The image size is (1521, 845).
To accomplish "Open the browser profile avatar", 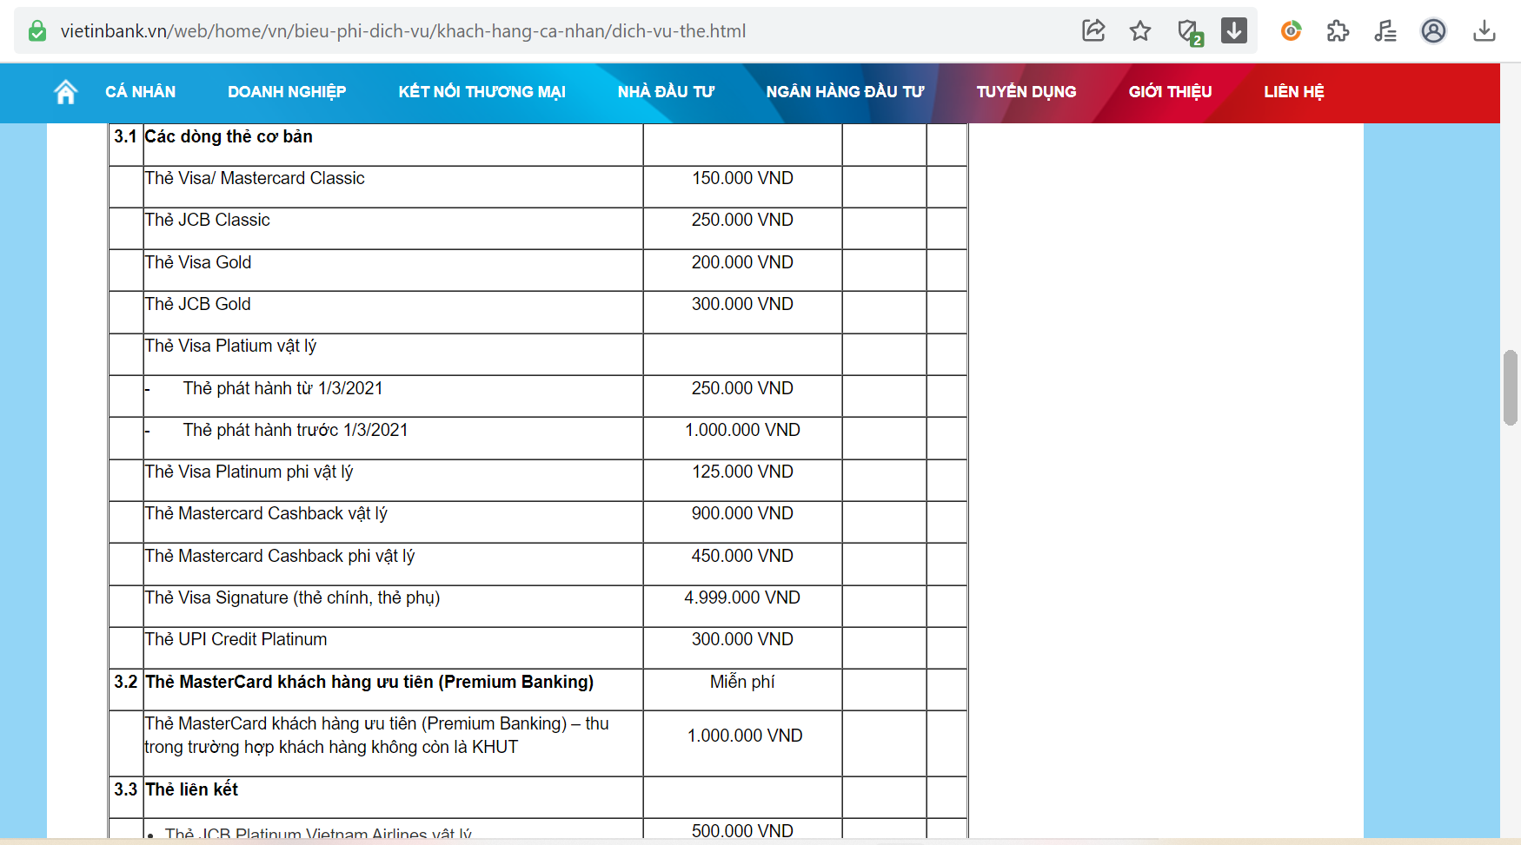I will pos(1433,31).
